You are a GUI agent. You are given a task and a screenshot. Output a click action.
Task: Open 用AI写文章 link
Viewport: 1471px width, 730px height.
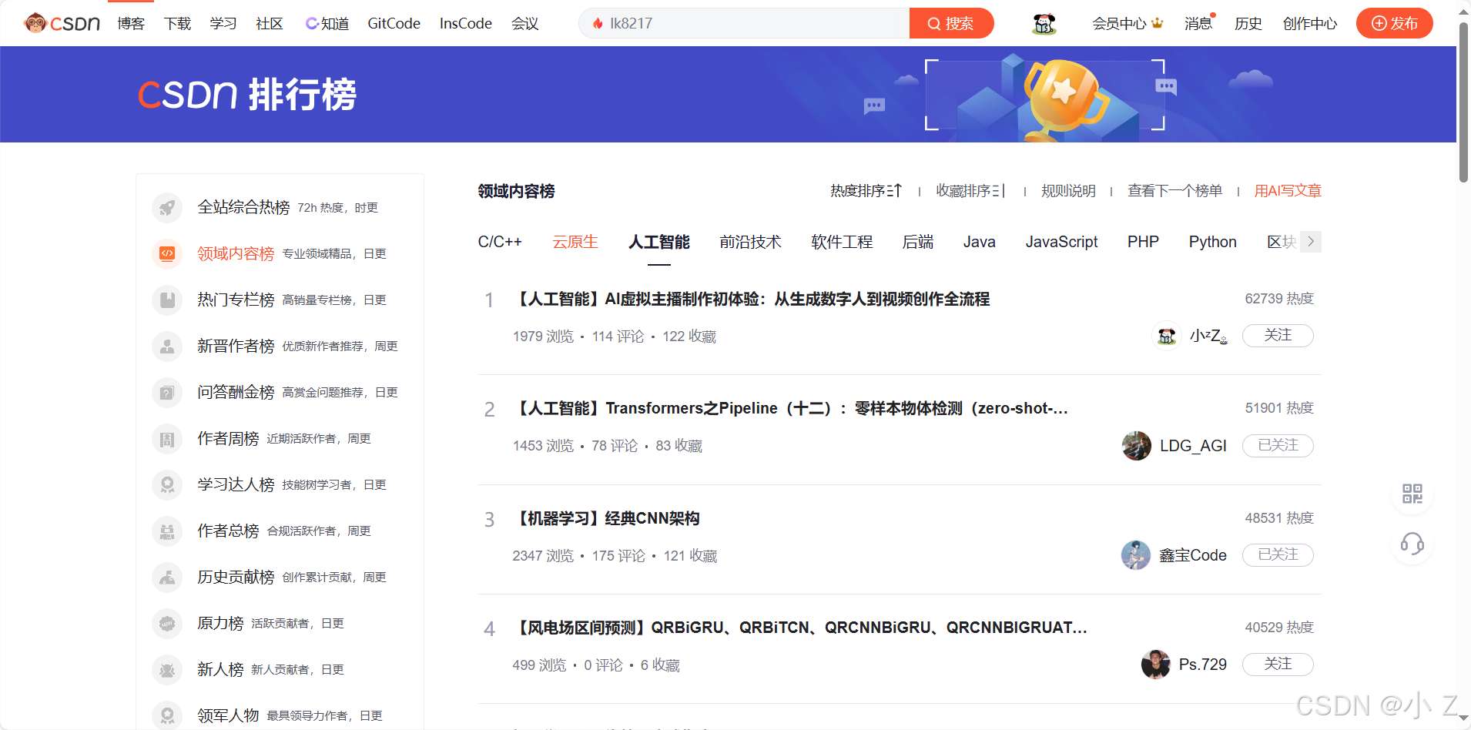click(x=1287, y=190)
